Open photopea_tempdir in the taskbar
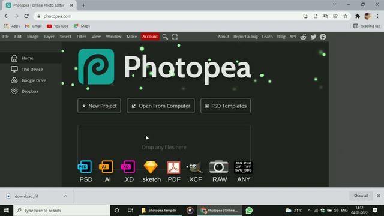Viewport: 384px width, 216px height. [x=160, y=211]
